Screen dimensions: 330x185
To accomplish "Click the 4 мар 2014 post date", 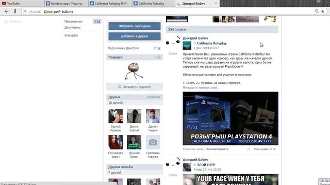I will click(207, 169).
